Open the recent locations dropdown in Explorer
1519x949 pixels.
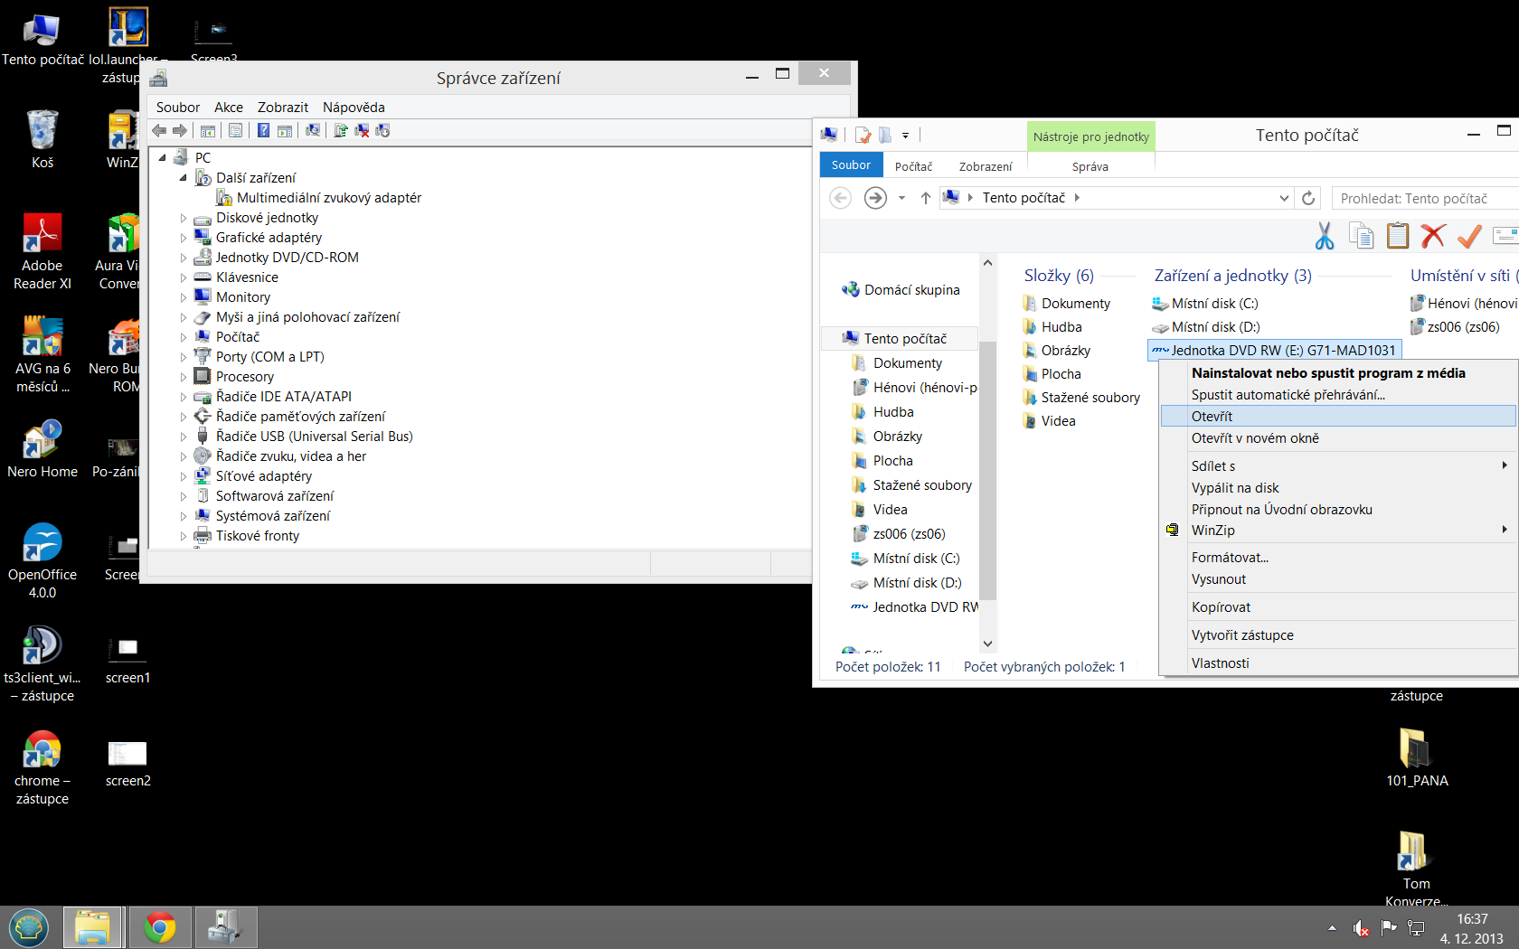[901, 198]
